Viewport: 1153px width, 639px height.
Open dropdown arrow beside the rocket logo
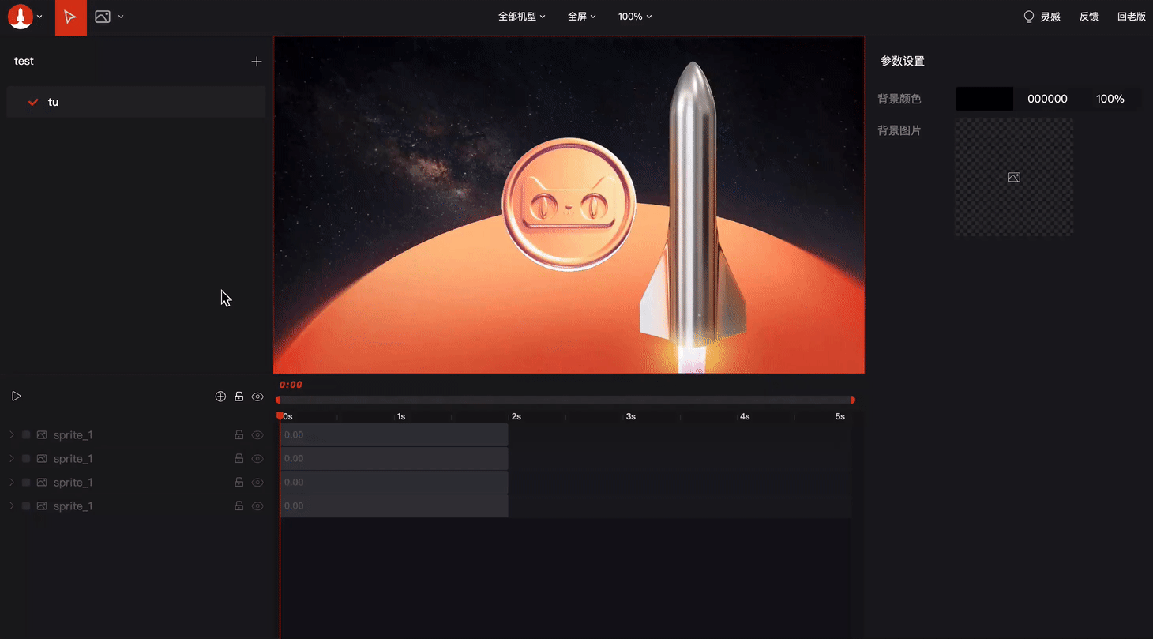(x=39, y=17)
